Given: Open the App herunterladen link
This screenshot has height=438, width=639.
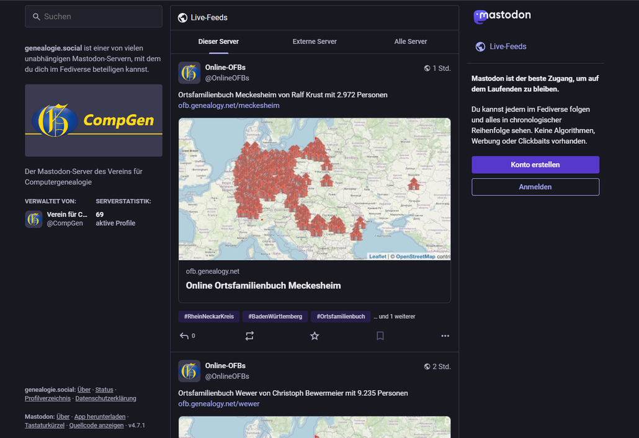Looking at the screenshot, I should 100,416.
